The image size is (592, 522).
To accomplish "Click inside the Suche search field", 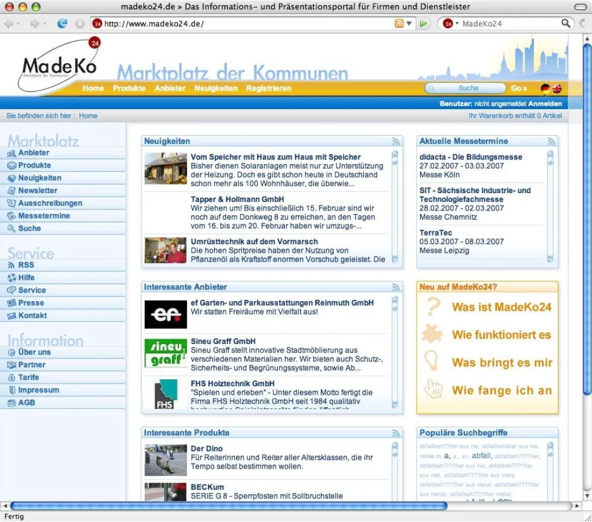I will point(467,88).
